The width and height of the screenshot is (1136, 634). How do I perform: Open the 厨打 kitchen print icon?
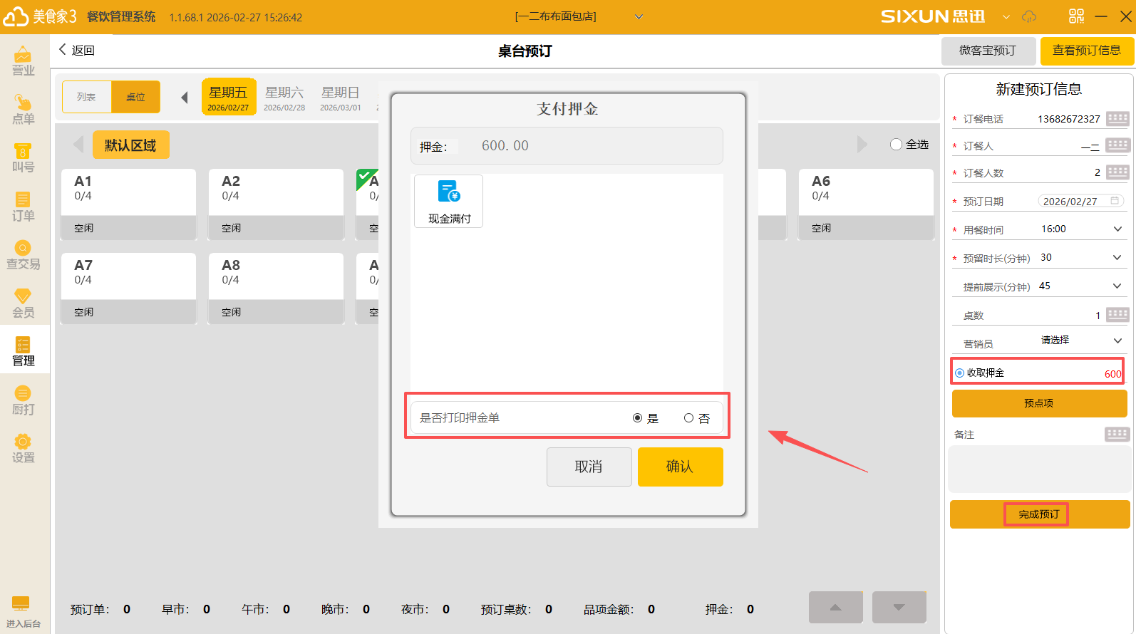click(x=23, y=400)
